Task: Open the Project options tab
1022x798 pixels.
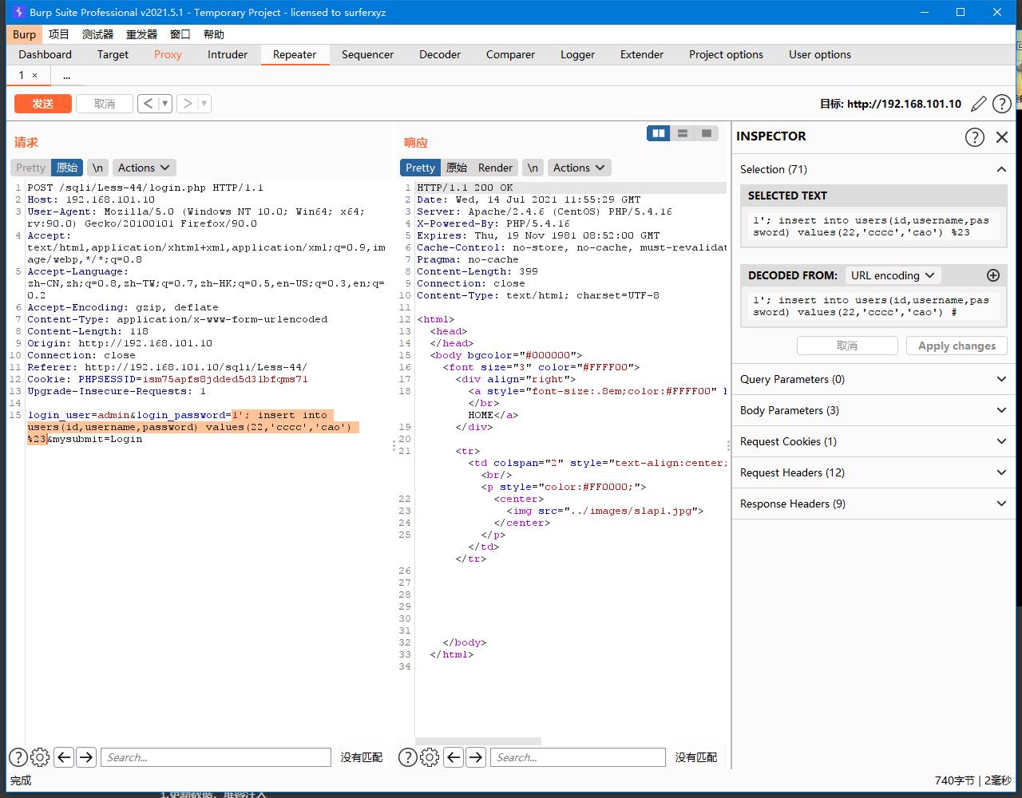Action: pyautogui.click(x=726, y=54)
